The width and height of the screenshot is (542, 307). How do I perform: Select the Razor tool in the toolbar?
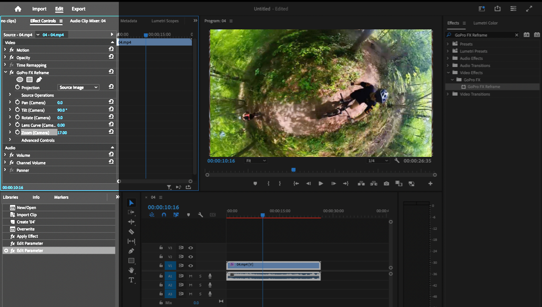coord(131,231)
